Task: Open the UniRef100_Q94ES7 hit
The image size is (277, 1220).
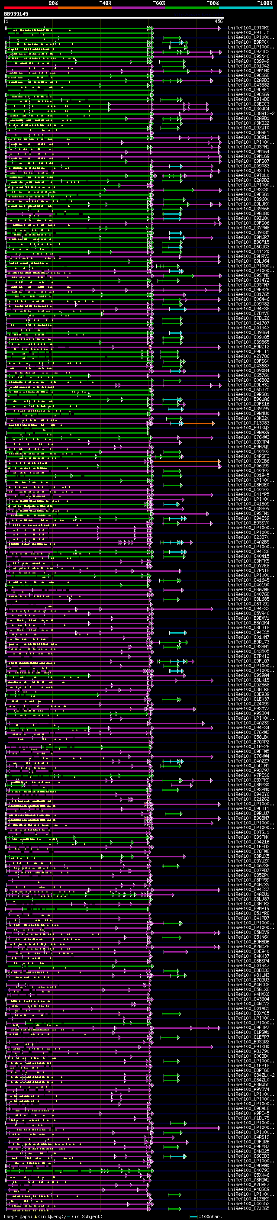Action: coord(248,890)
